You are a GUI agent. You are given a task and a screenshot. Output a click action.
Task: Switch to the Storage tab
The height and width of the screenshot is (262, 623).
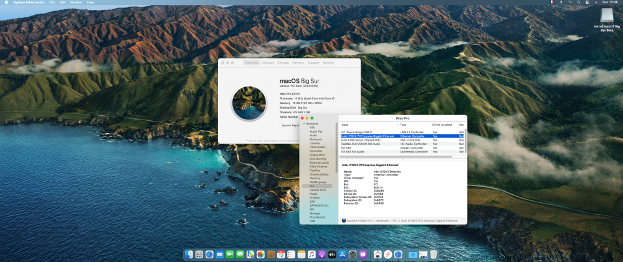[283, 63]
